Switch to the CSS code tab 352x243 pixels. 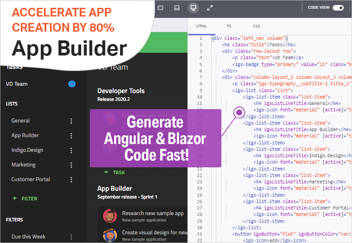click(x=256, y=26)
